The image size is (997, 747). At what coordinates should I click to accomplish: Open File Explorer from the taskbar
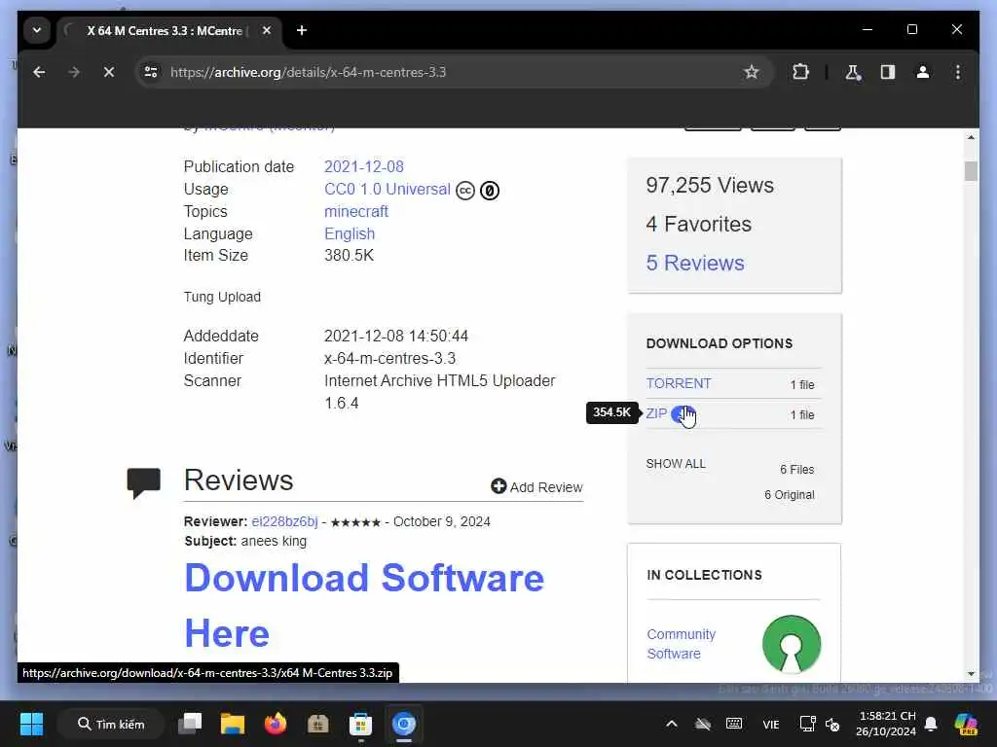point(233,724)
